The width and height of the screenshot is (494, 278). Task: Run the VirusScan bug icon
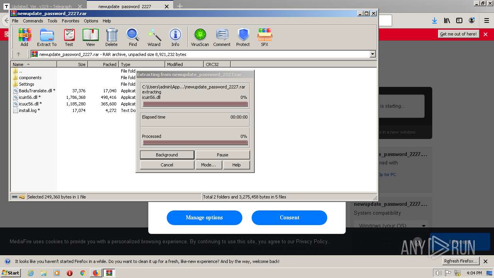(200, 37)
